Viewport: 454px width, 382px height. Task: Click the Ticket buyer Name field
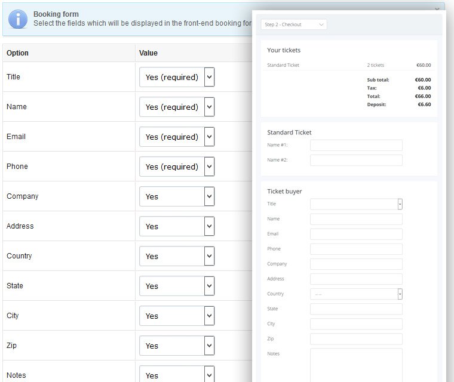[x=356, y=219]
